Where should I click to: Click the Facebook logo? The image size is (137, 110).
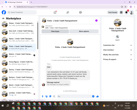click(x=4, y=12)
